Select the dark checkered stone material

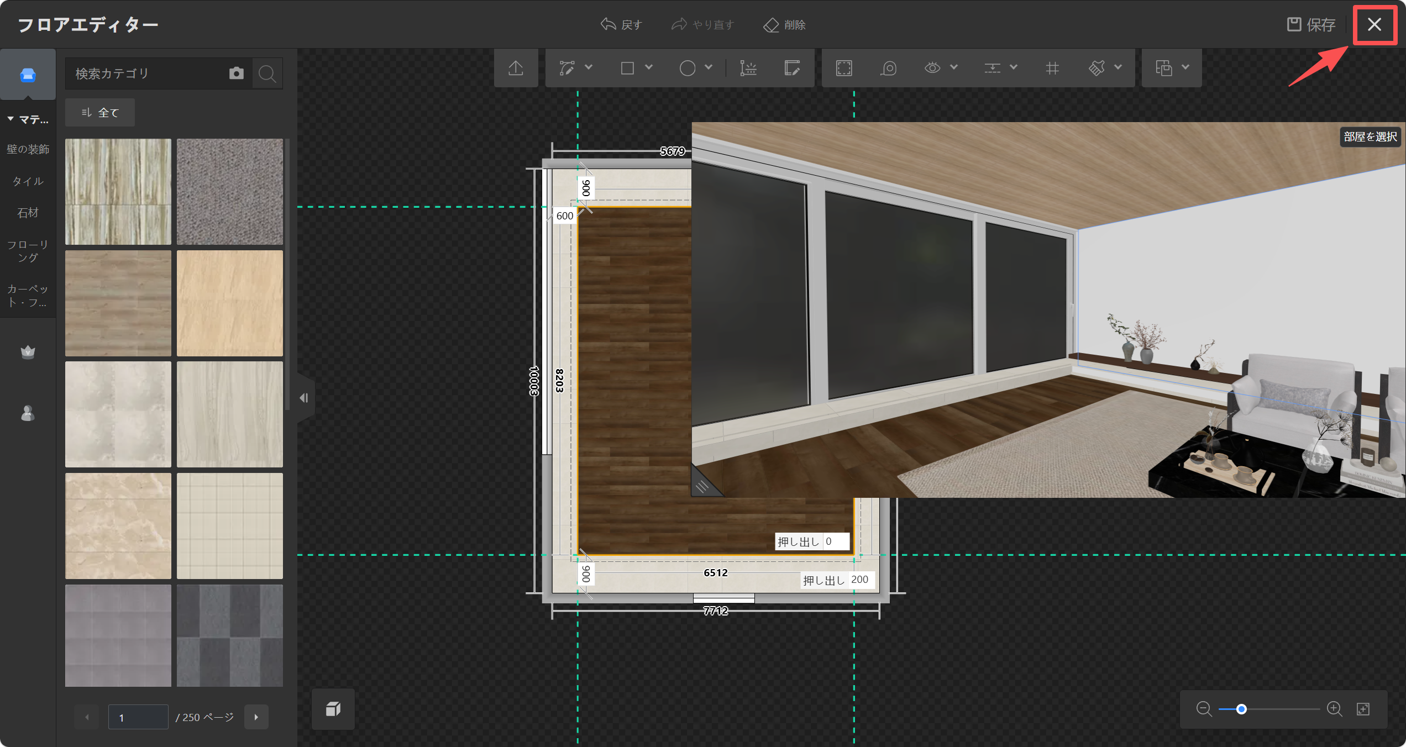click(x=230, y=635)
